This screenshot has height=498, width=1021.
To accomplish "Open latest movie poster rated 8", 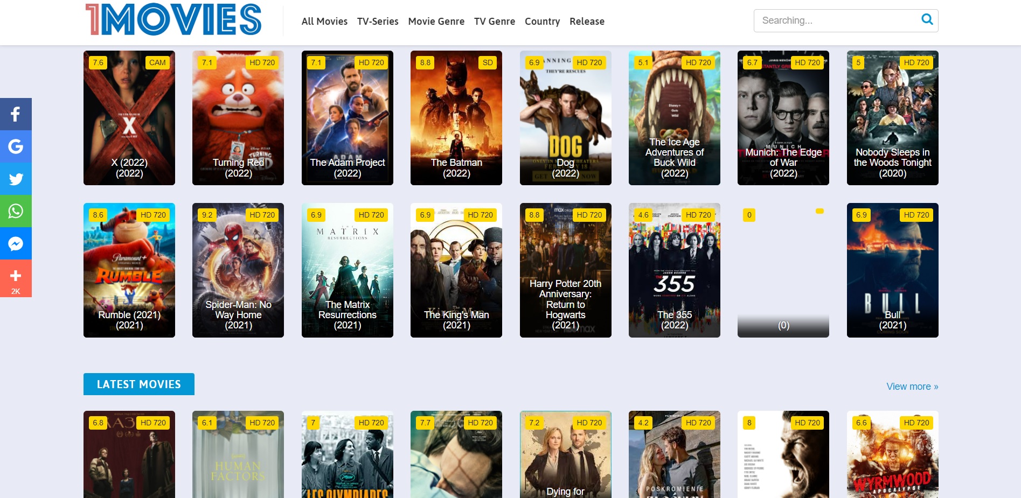I will pyautogui.click(x=783, y=454).
